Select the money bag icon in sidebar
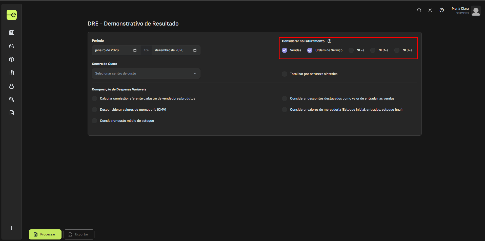 [12, 86]
